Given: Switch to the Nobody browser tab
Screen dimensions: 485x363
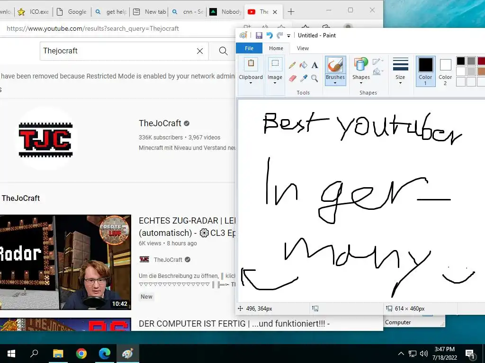Looking at the screenshot, I should (226, 12).
